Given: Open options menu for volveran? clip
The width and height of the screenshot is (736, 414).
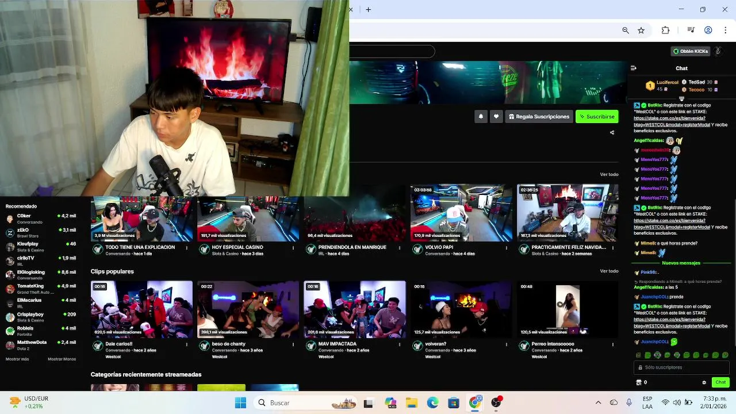Looking at the screenshot, I should (506, 344).
